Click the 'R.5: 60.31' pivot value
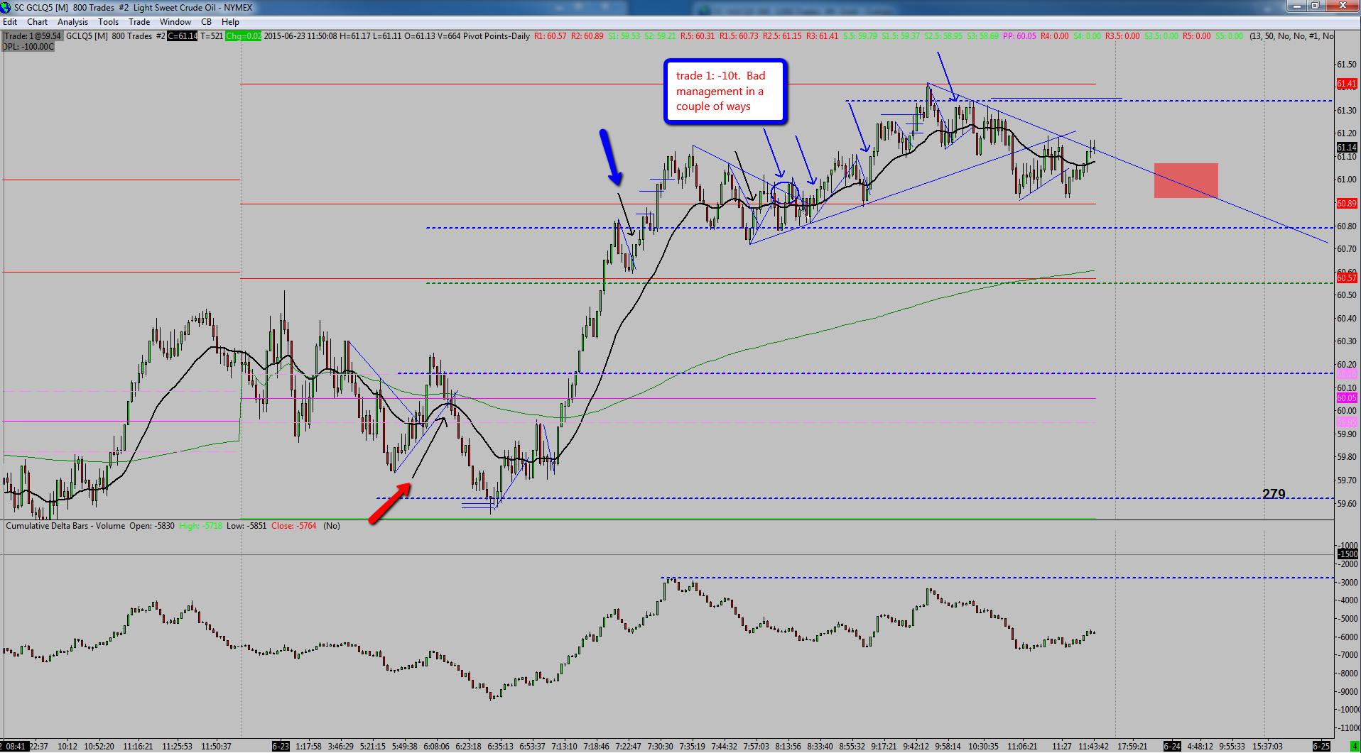Viewport: 1361px width, 753px height. 698,36
